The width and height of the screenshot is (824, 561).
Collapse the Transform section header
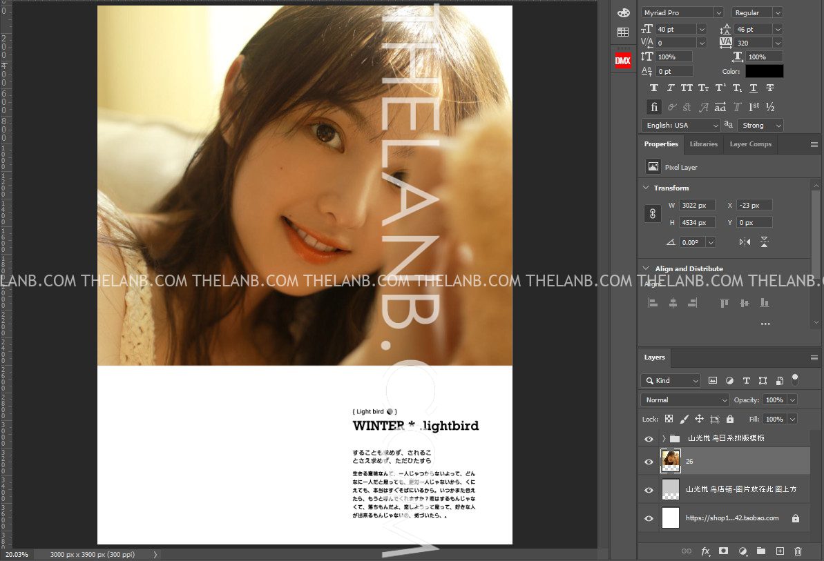pyautogui.click(x=646, y=188)
